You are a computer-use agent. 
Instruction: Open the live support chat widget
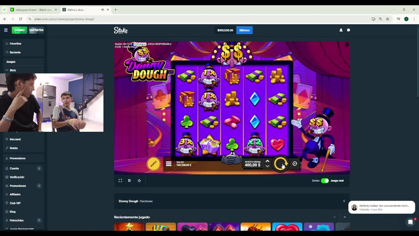pyautogui.click(x=410, y=222)
